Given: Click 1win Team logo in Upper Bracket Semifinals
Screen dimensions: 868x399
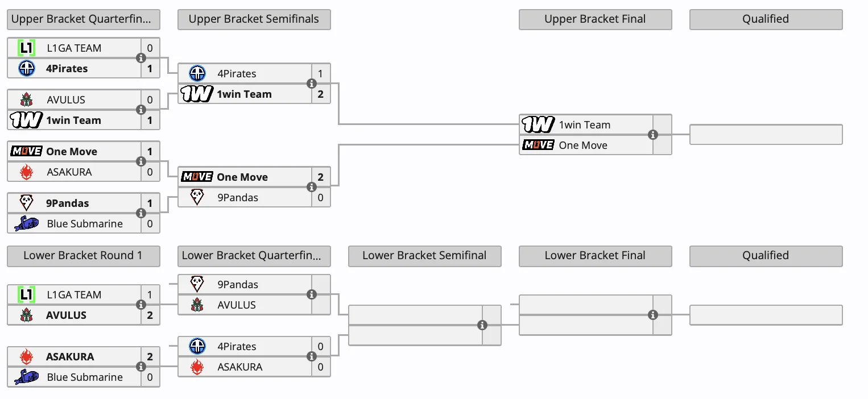Looking at the screenshot, I should point(197,94).
